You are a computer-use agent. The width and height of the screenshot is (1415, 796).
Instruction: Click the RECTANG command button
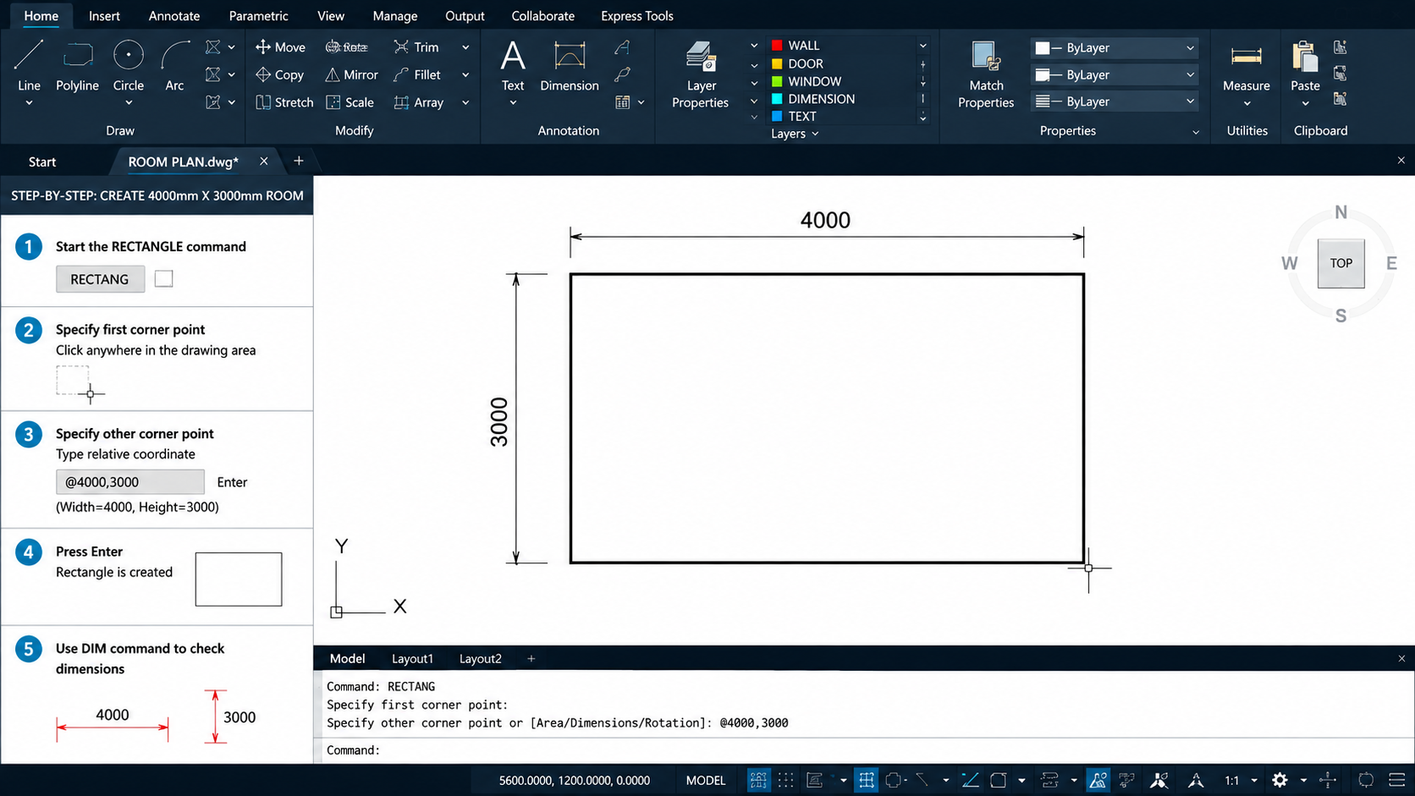[x=100, y=279]
